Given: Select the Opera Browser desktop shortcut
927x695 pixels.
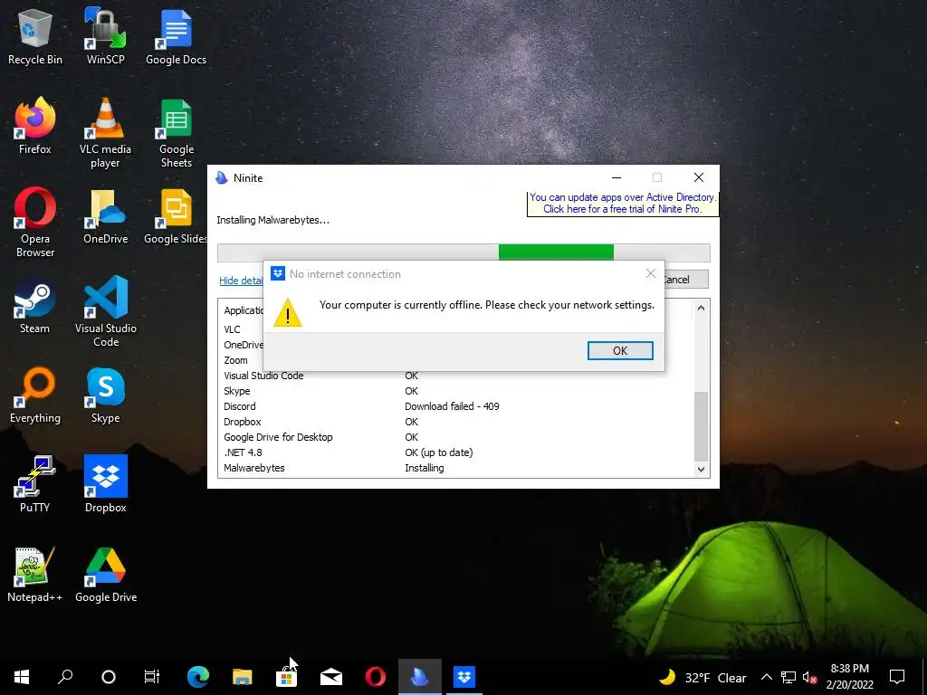Looking at the screenshot, I should click(35, 223).
